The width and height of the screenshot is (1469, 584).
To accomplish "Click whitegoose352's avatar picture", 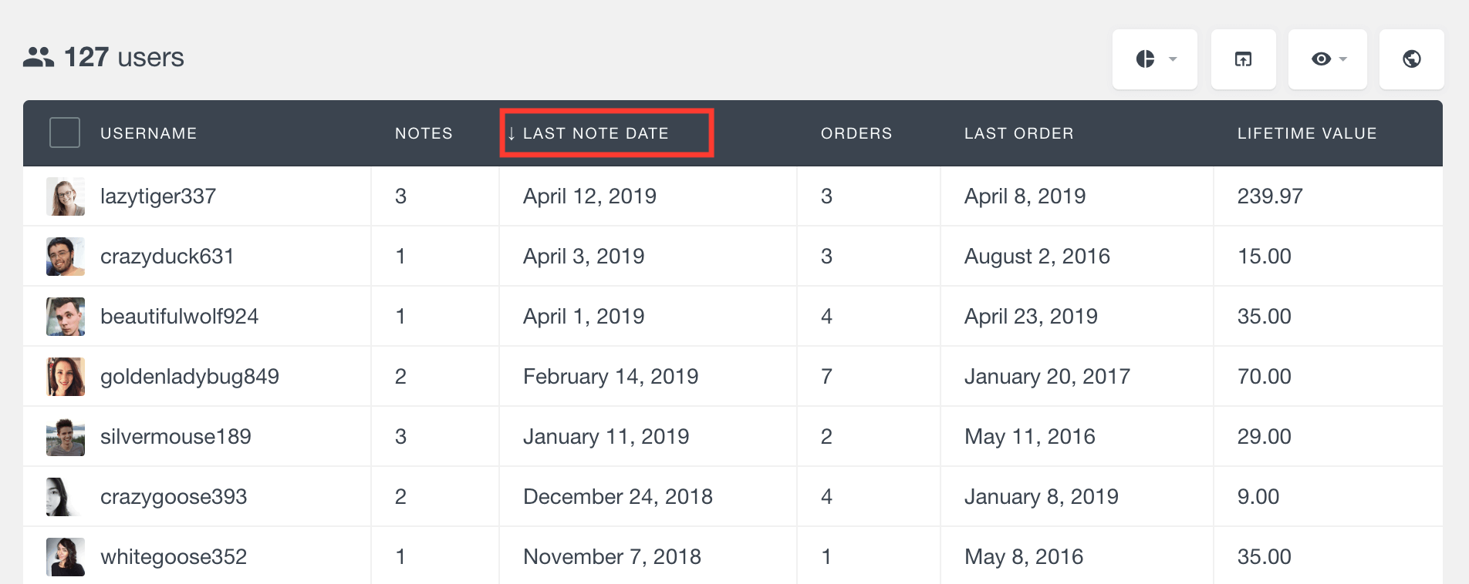I will (66, 557).
